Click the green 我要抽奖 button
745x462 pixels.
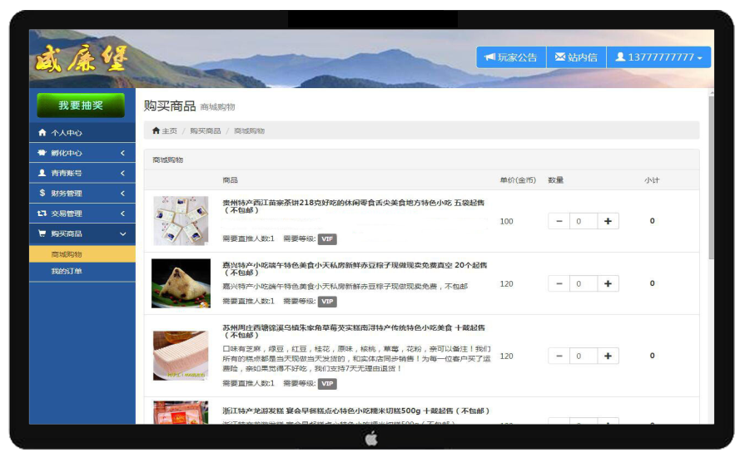[81, 106]
